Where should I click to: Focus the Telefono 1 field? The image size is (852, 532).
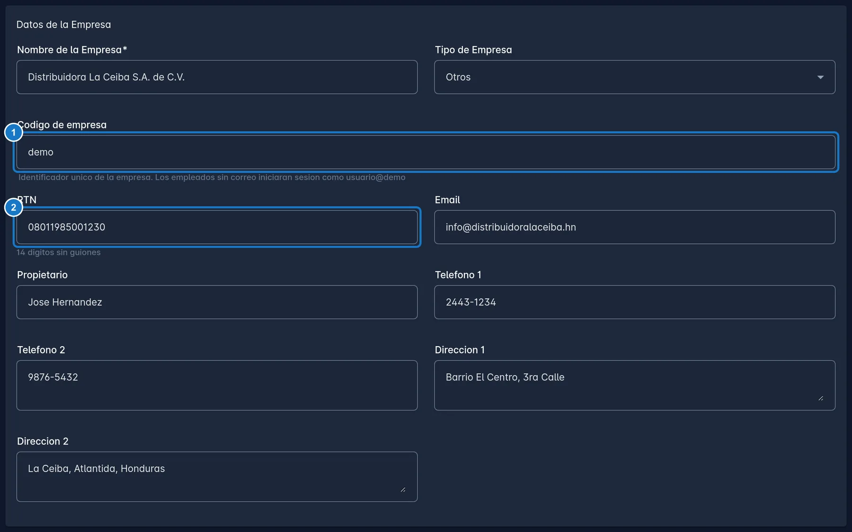[635, 302]
